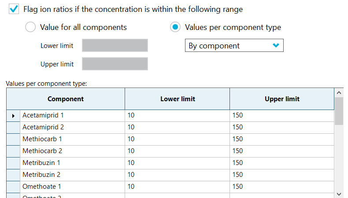
Task: Click the row arrow beside Acetamiprid 1
Action: click(13, 116)
